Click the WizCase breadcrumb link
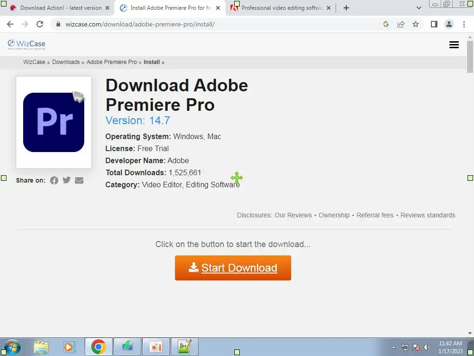 point(34,62)
